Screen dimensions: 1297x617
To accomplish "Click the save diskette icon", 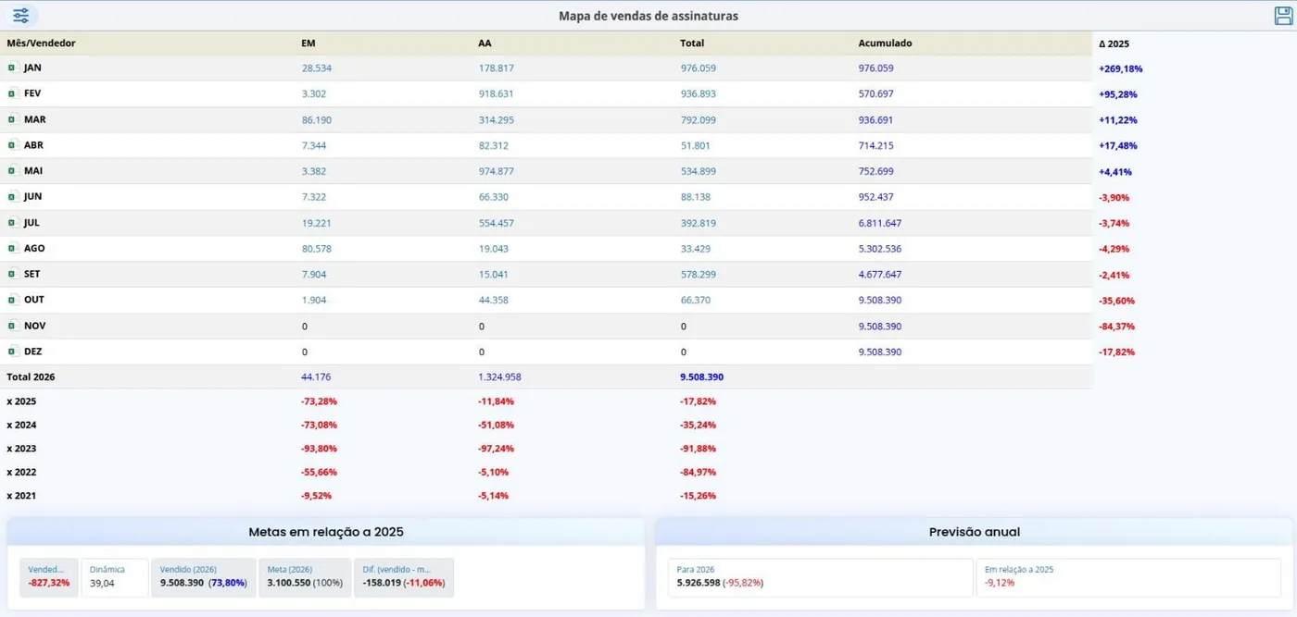I will coord(1283,16).
